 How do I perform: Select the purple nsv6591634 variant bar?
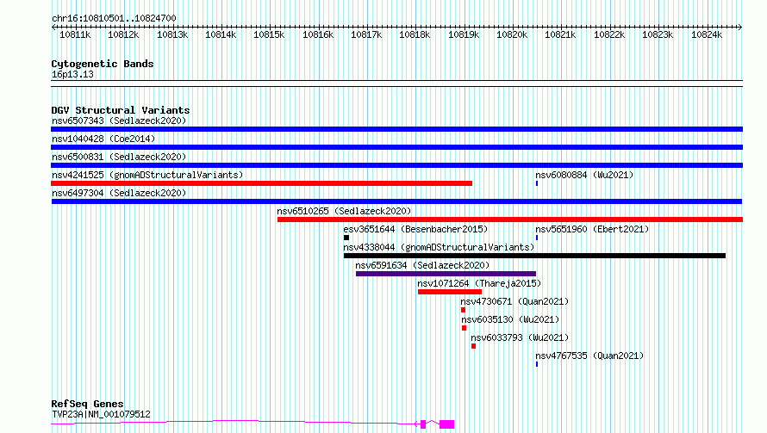tap(446, 274)
